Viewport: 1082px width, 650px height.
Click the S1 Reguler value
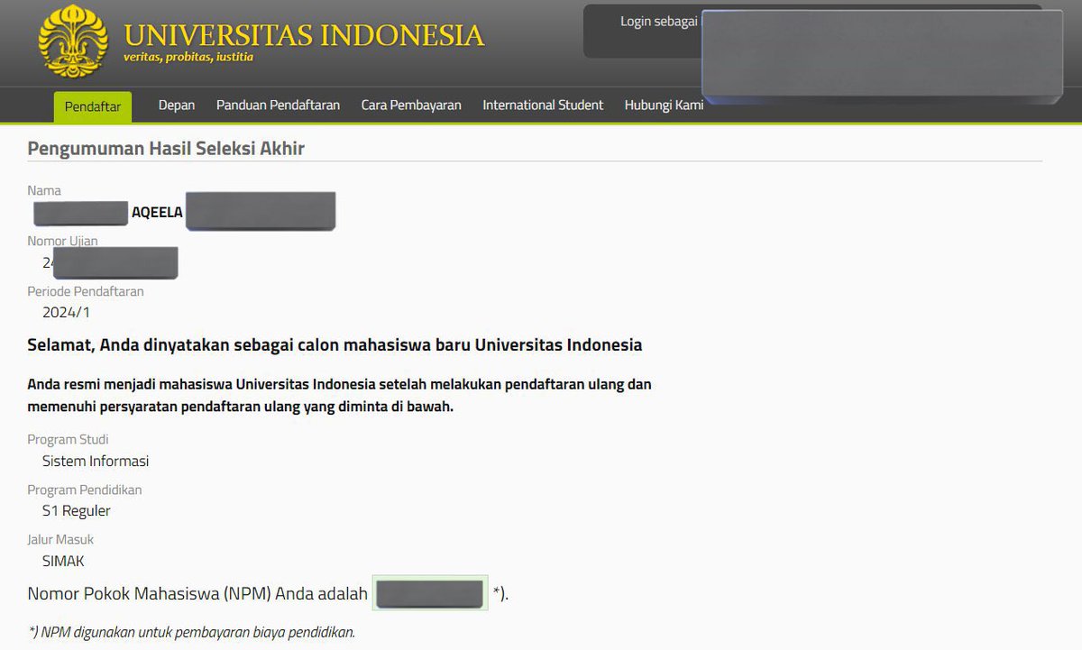(77, 511)
